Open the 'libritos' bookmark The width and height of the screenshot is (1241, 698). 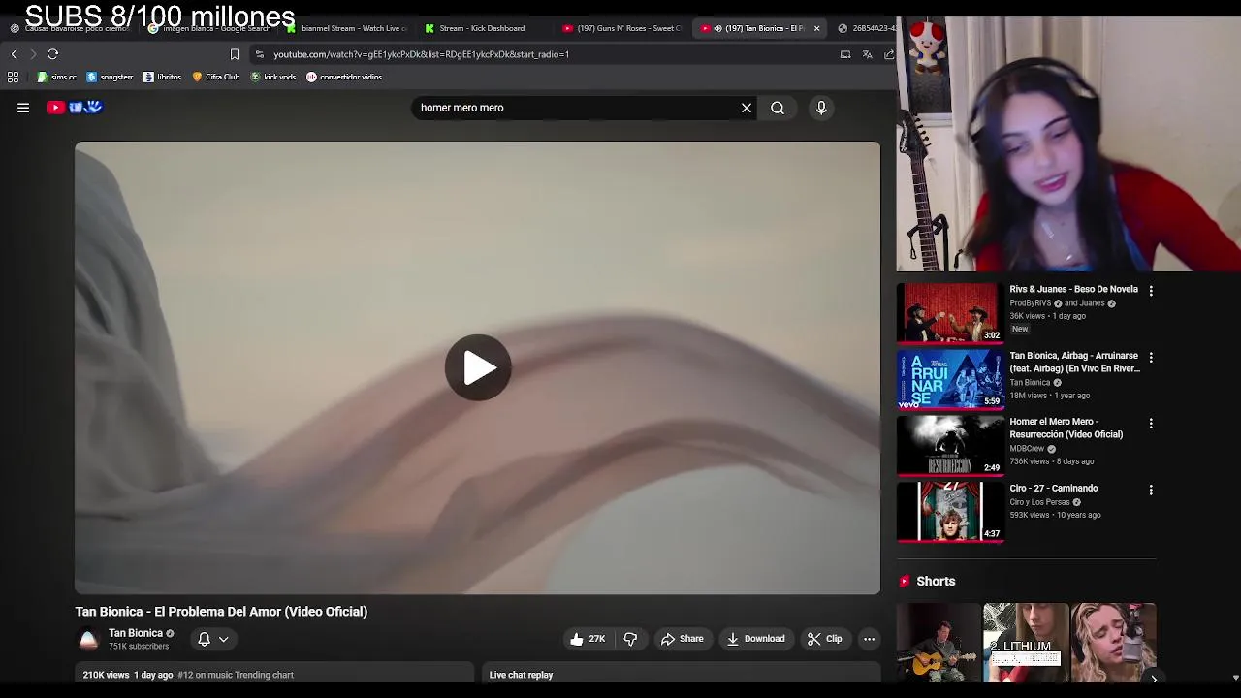click(x=162, y=77)
